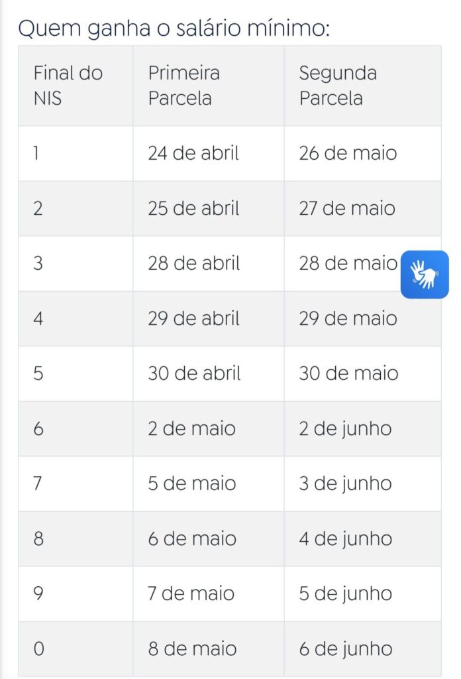This screenshot has width=461, height=679.
Task: Select the '28 de abril' cell
Action: point(209,263)
